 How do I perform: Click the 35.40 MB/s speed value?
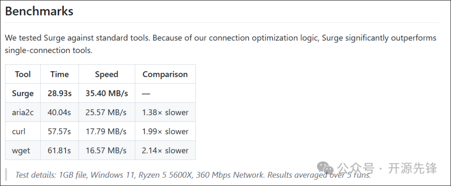[x=106, y=93]
